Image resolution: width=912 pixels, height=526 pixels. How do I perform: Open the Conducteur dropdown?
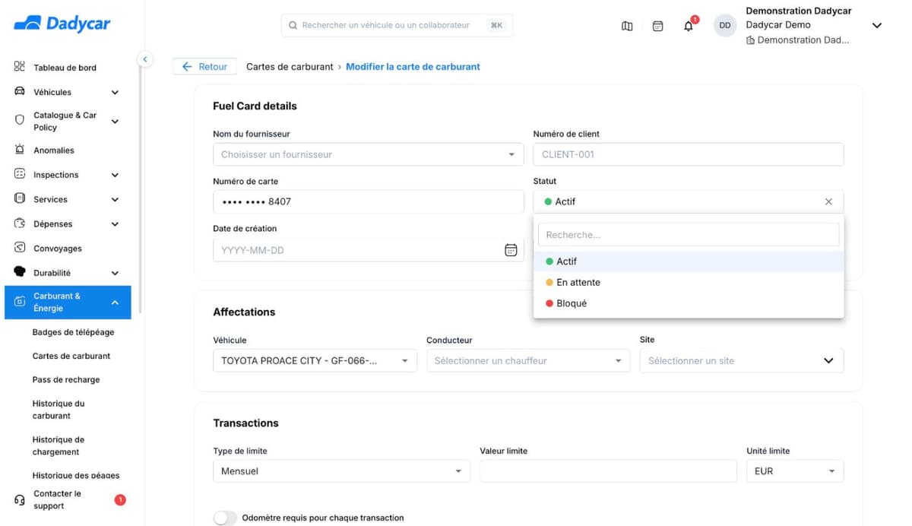[x=528, y=361]
